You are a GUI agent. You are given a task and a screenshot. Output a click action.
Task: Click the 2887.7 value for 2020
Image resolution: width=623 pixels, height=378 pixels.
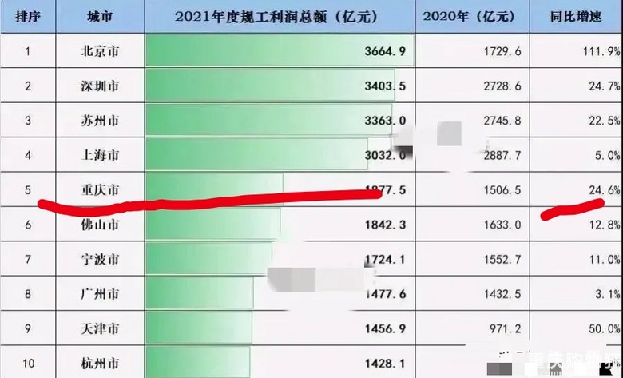coord(502,155)
